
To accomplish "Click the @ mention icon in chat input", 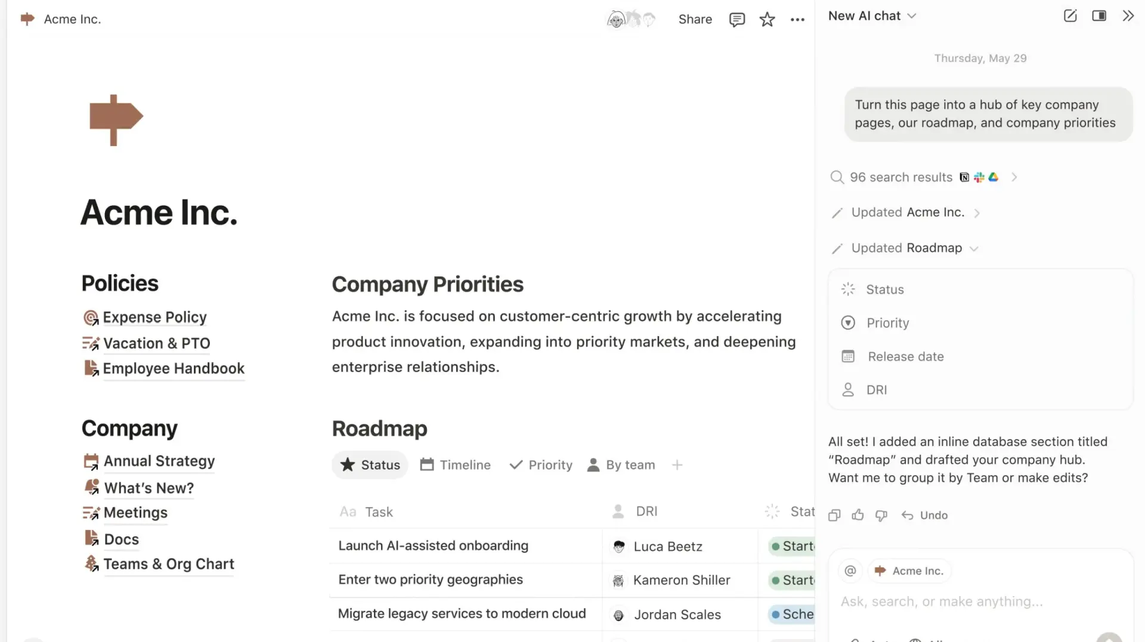I will tap(850, 570).
